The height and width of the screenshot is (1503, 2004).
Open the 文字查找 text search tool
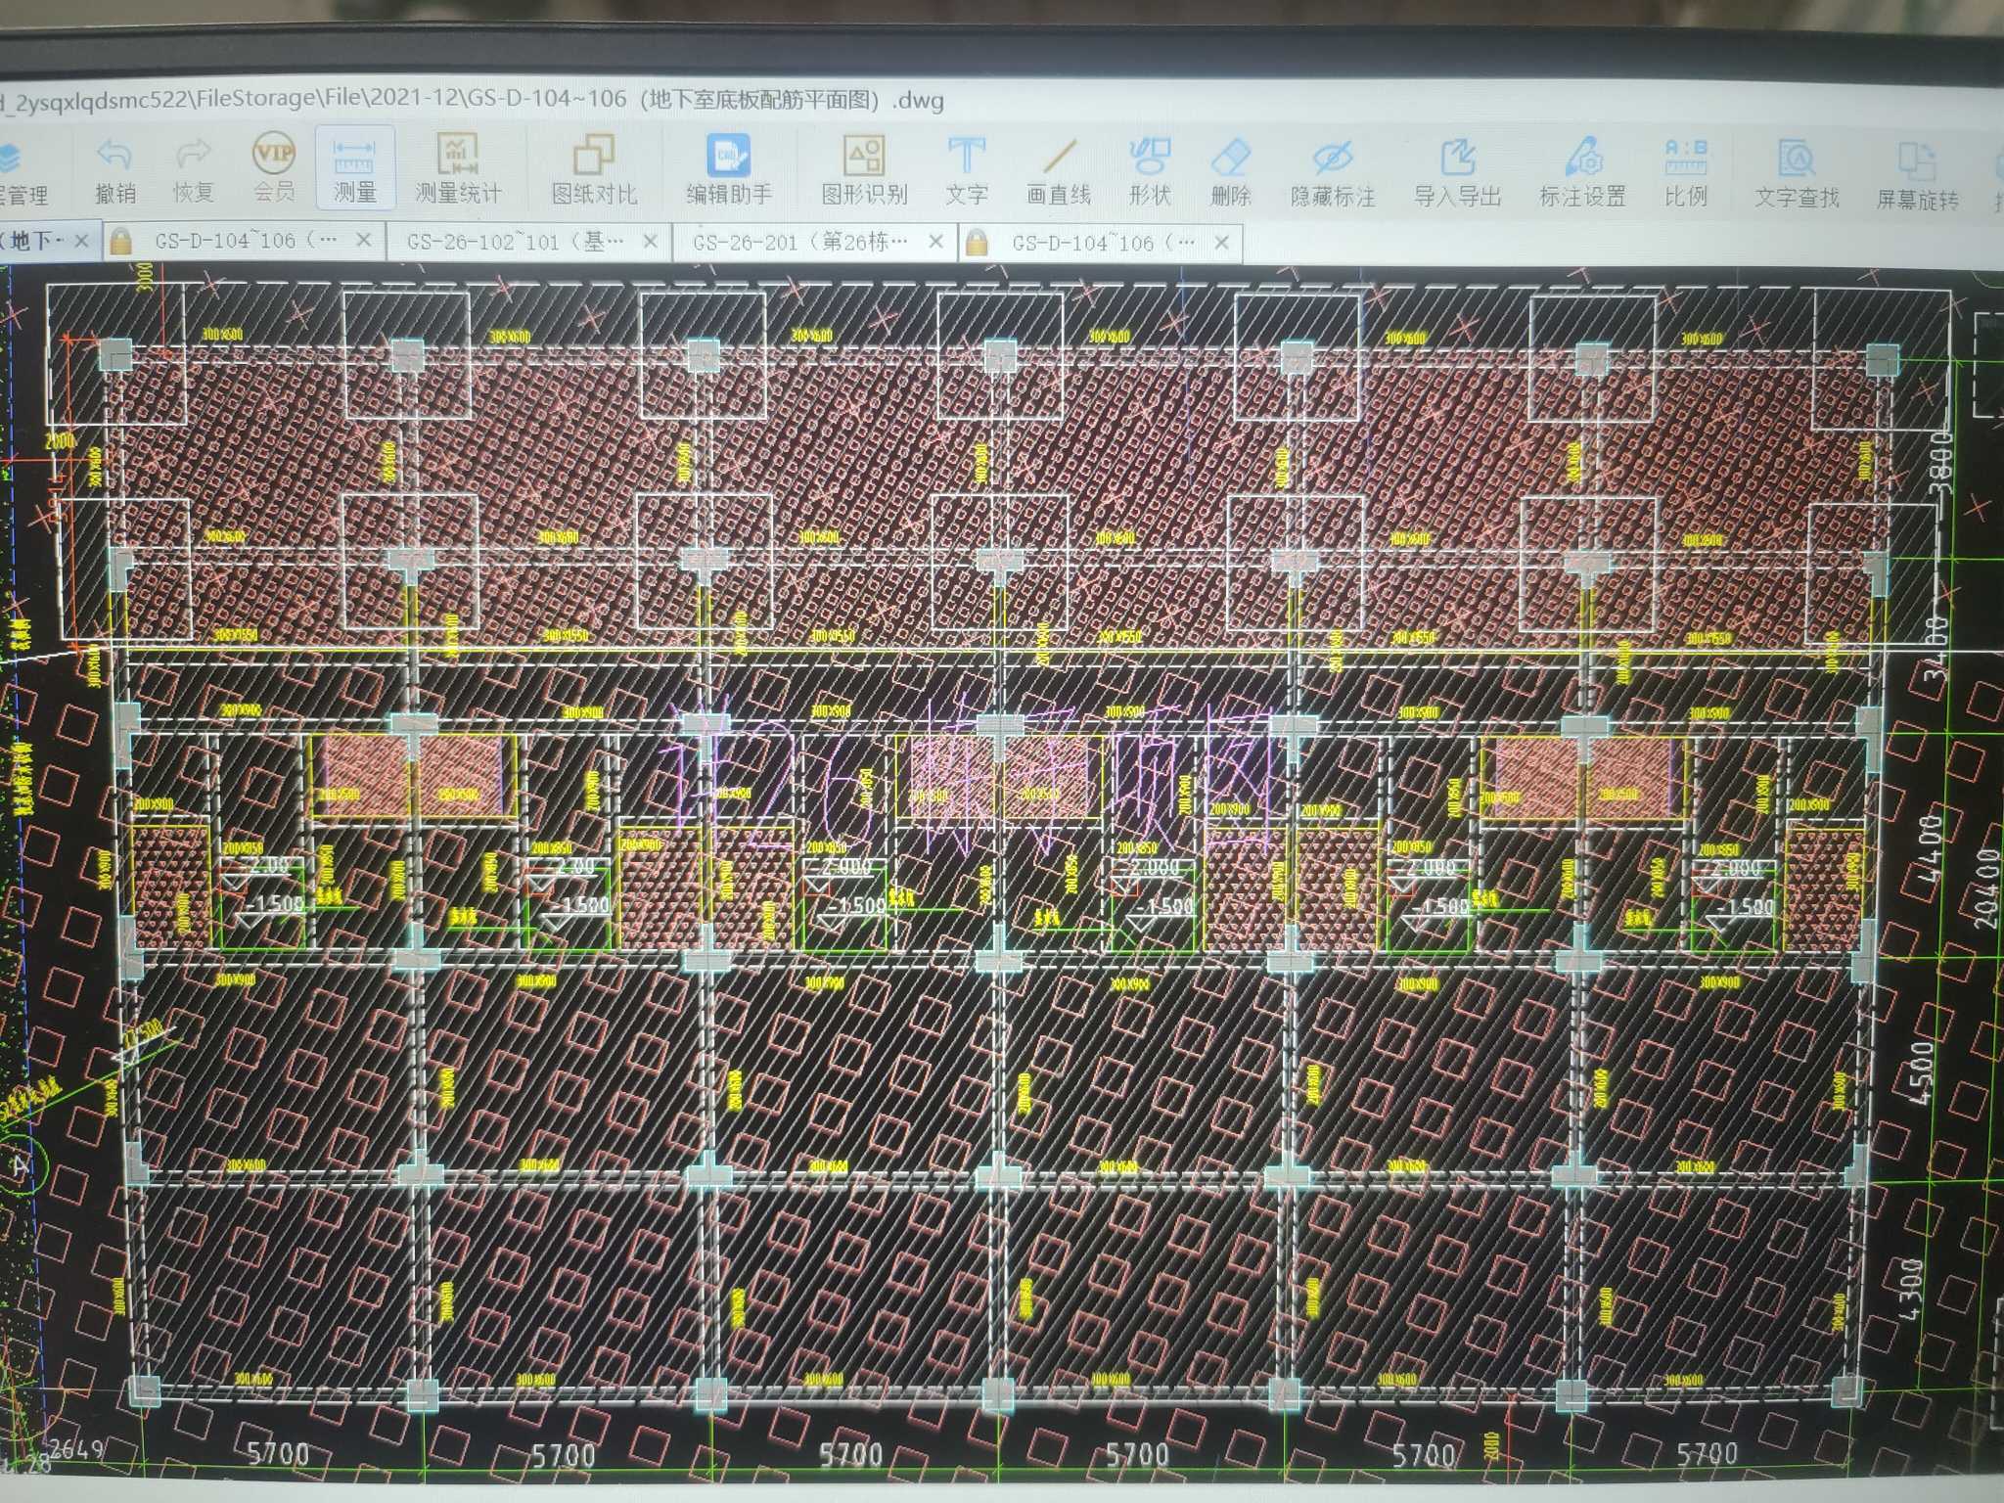coord(1798,174)
